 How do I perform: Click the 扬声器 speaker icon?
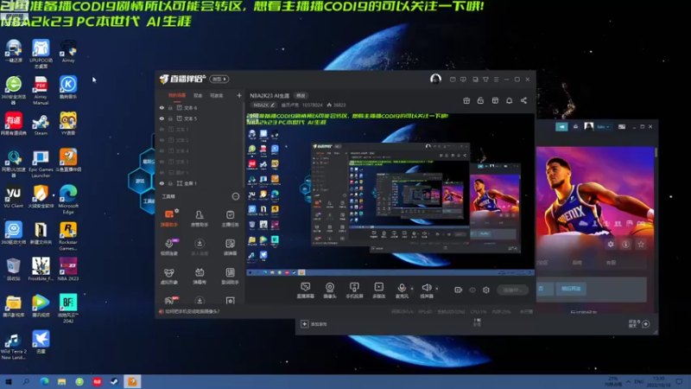(x=426, y=288)
